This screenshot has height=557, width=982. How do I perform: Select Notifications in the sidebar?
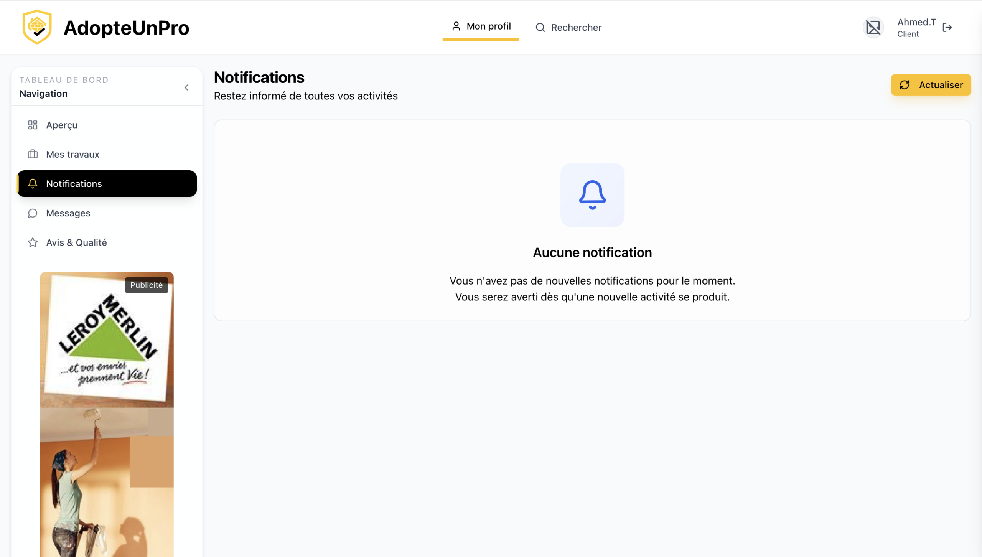107,184
